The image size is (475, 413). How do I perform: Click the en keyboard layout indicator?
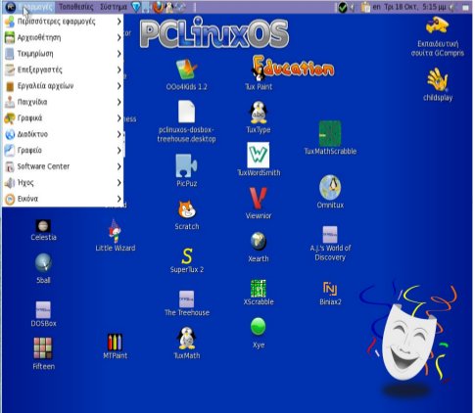376,7
